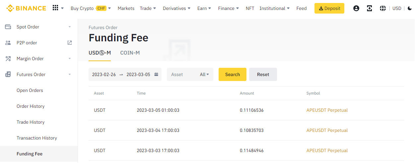Image resolution: width=415 pixels, height=163 pixels.
Task: Expand the Spot Order sidebar section
Action: [70, 27]
